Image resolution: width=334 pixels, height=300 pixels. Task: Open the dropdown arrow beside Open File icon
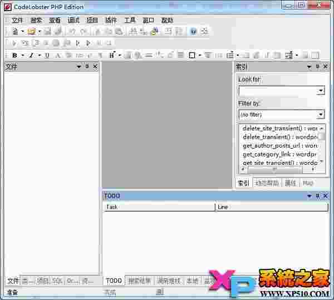pyautogui.click(x=40, y=32)
